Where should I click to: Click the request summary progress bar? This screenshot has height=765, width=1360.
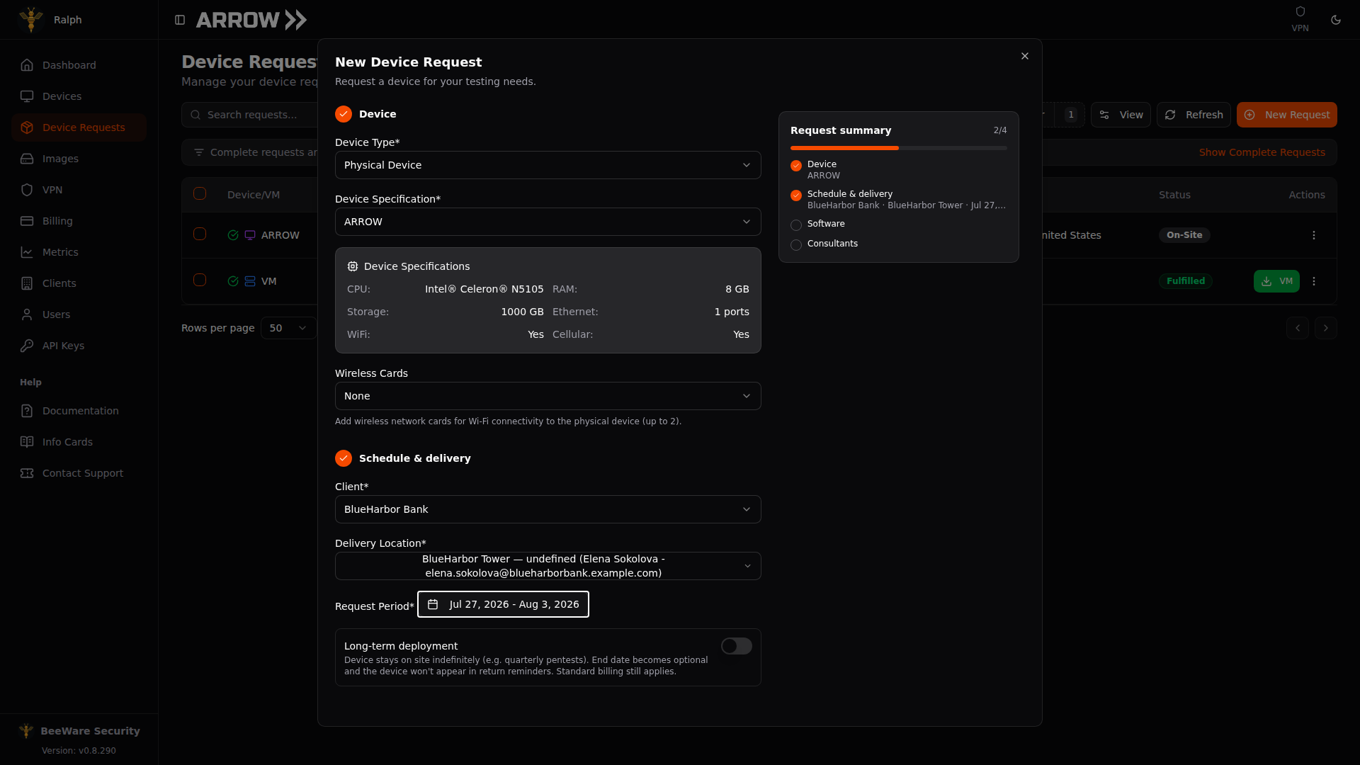coord(898,148)
